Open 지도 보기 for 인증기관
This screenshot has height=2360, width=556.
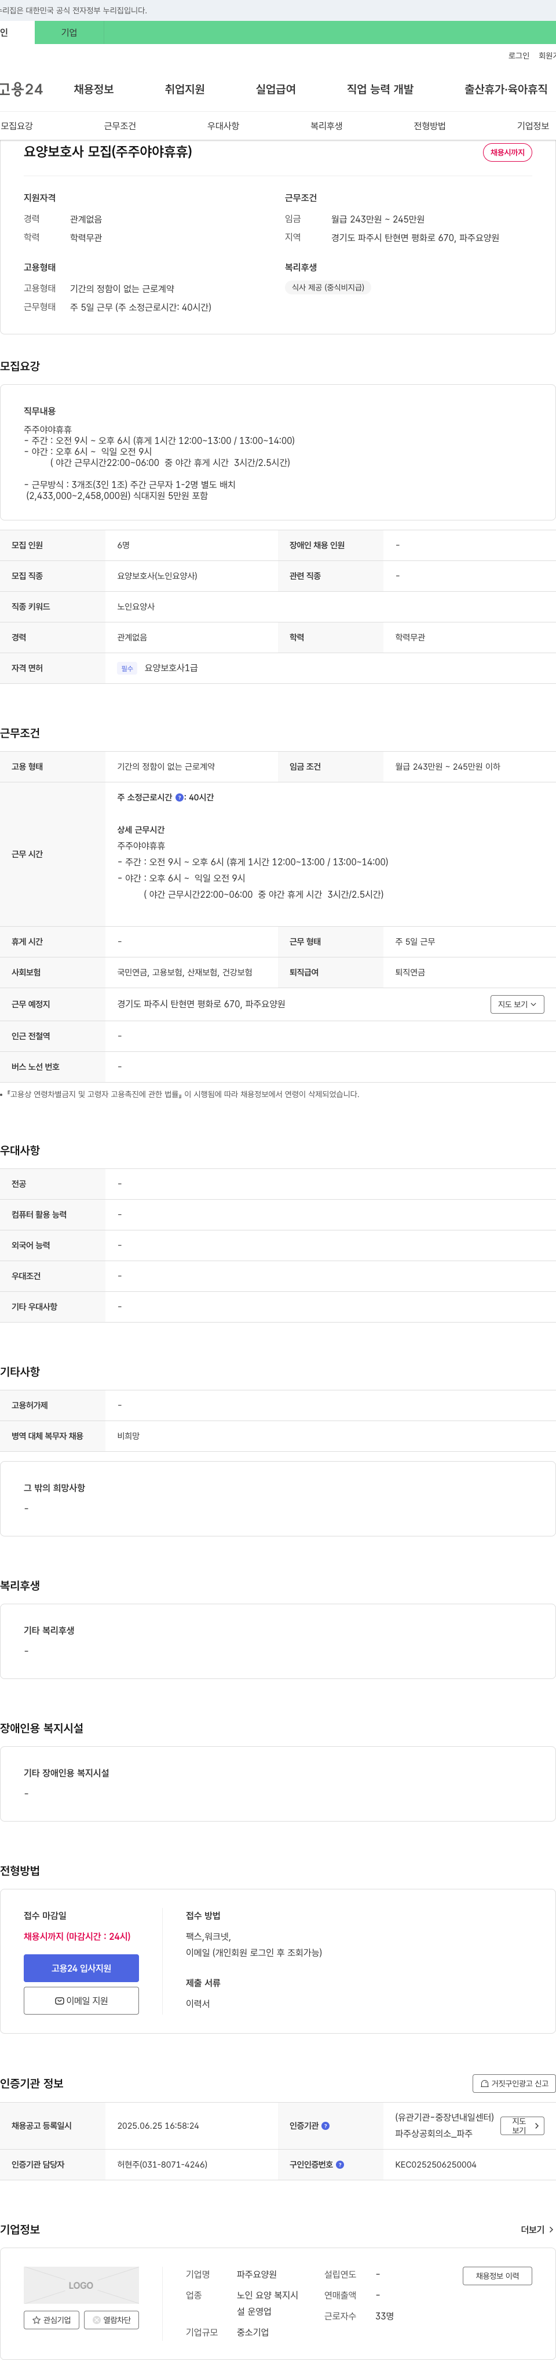point(523,2125)
